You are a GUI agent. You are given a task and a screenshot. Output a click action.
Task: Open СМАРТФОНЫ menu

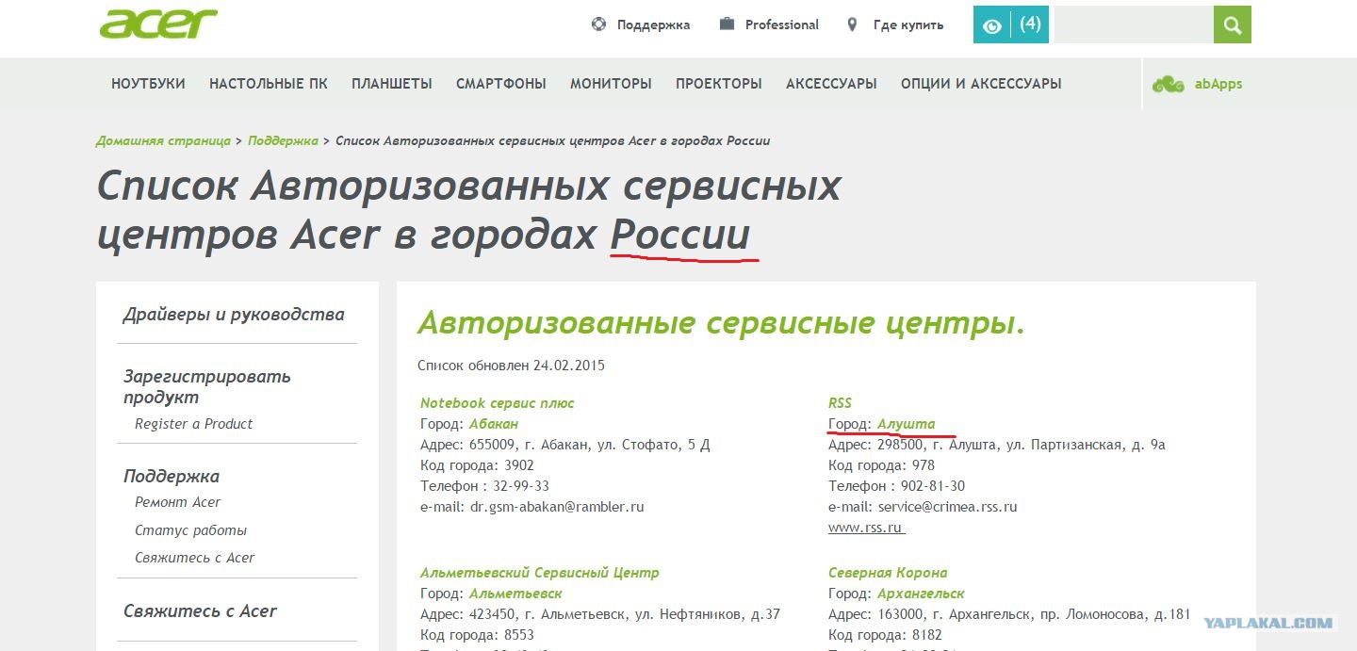501,84
